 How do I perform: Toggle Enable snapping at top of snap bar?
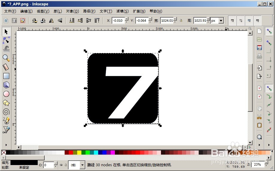click(x=269, y=32)
